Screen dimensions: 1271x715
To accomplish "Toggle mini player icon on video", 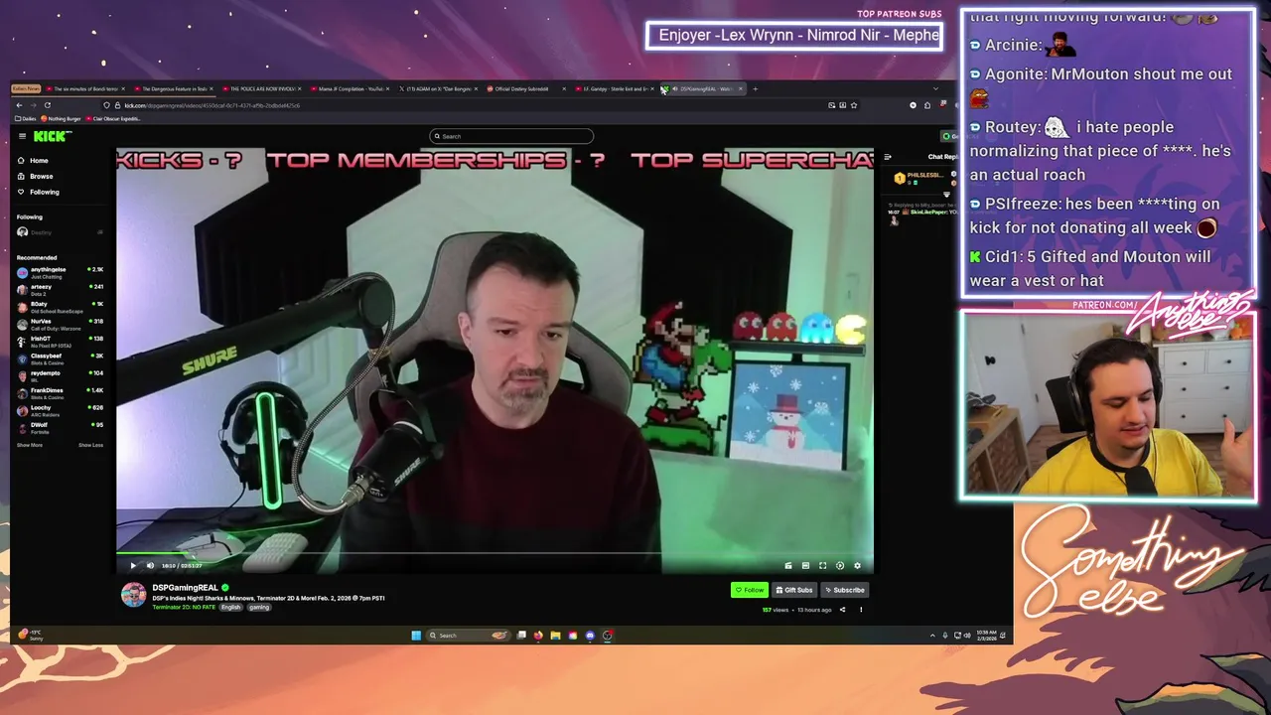I will 805,566.
